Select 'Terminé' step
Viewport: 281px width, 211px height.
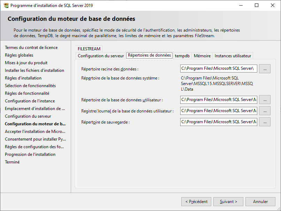pos(12,162)
